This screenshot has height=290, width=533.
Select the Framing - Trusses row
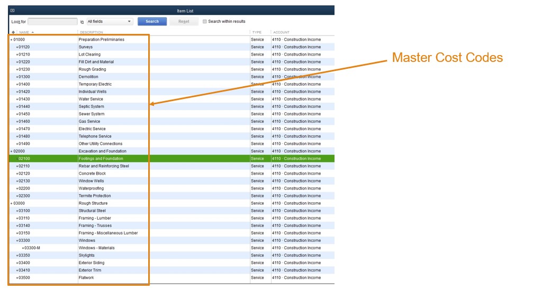(171, 226)
